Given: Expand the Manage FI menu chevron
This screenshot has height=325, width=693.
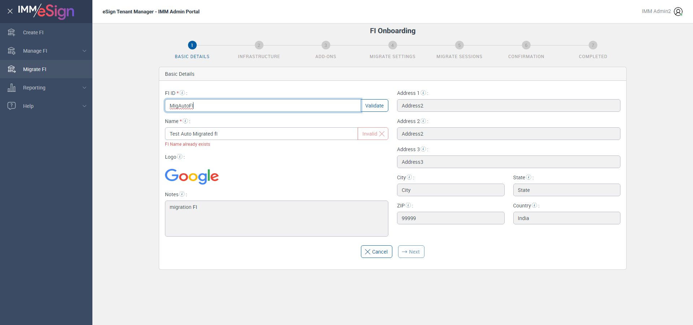Looking at the screenshot, I should coord(84,51).
